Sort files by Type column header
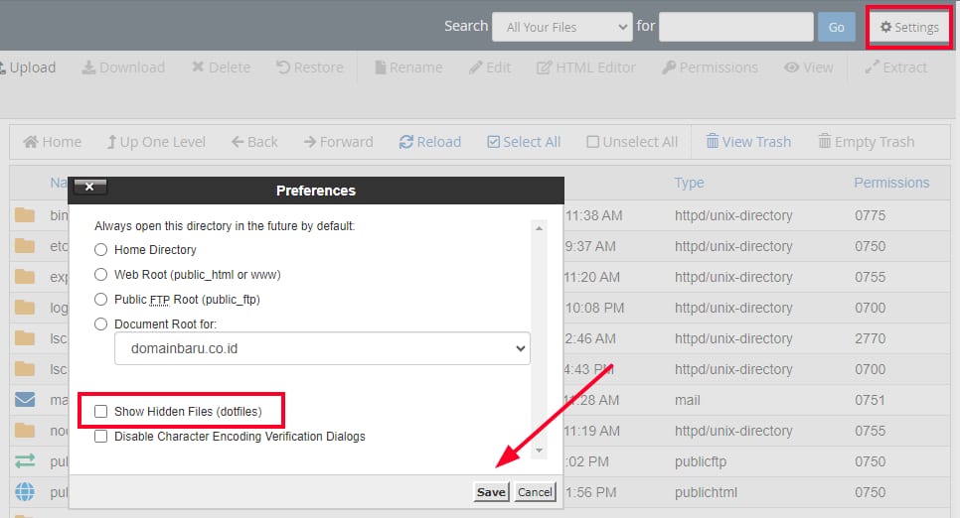 (689, 183)
